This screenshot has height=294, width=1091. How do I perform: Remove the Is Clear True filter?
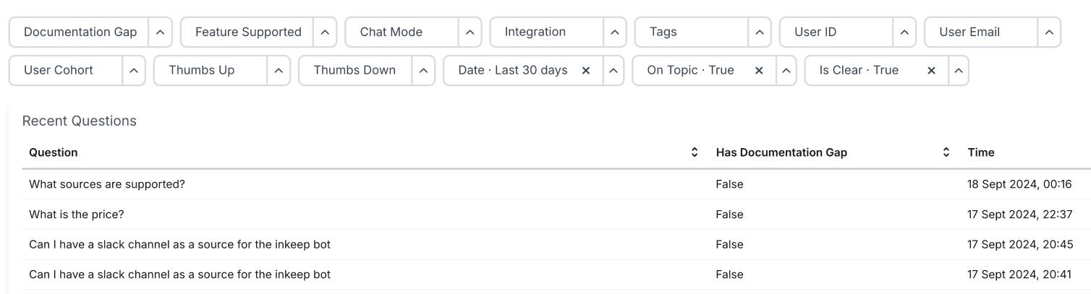pos(932,71)
